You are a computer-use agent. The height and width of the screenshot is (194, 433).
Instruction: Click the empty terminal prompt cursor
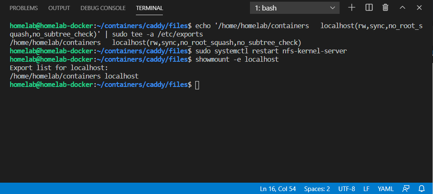[197, 85]
